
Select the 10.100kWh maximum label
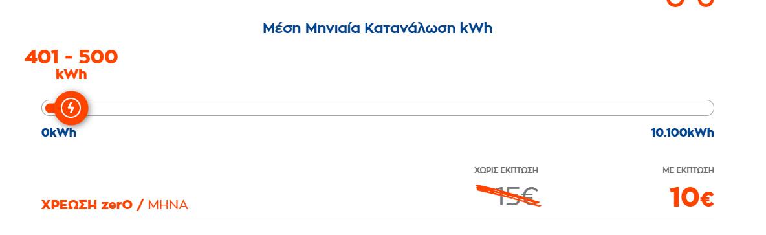pyautogui.click(x=683, y=133)
